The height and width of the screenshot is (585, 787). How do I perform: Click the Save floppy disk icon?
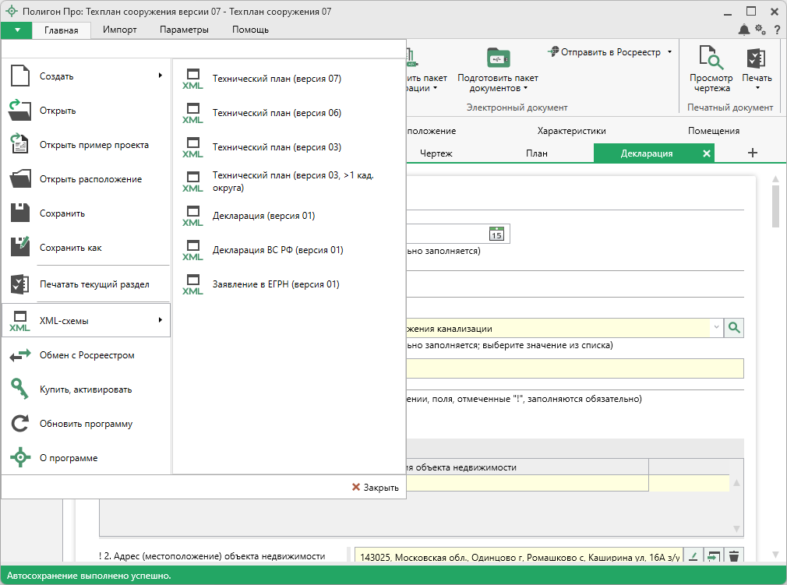pyautogui.click(x=20, y=213)
